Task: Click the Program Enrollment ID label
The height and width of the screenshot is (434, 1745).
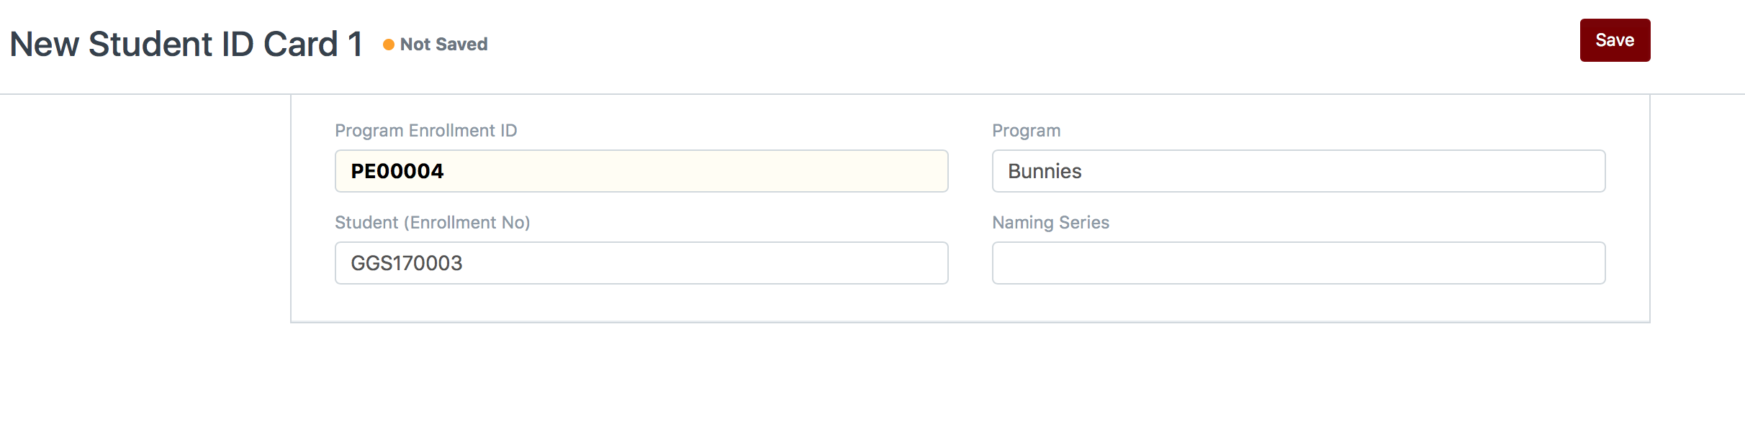Action: click(426, 131)
